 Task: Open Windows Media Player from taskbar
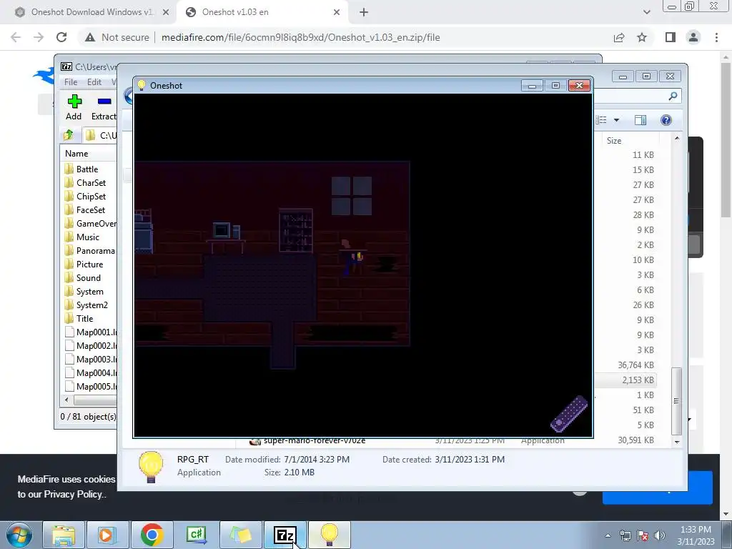107,535
